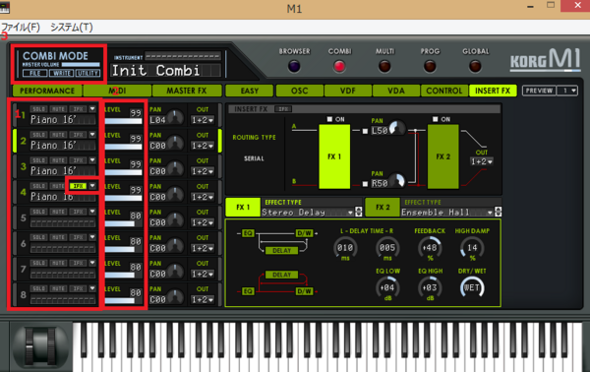Click the DRY/WET knob

pyautogui.click(x=472, y=287)
